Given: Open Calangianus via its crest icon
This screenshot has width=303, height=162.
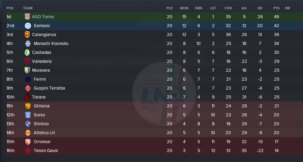Looking at the screenshot, I should (x=27, y=35).
